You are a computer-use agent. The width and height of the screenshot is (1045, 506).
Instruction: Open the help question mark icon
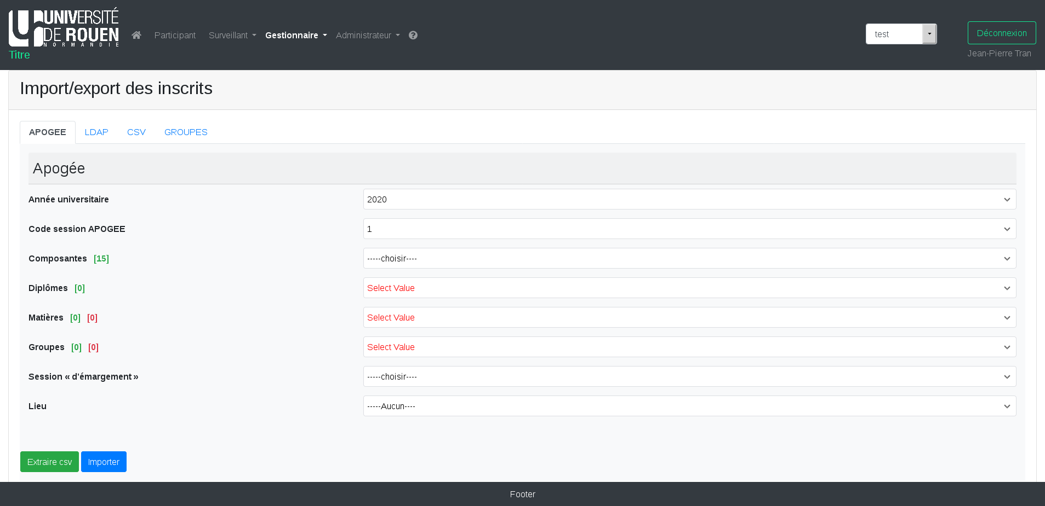point(413,35)
